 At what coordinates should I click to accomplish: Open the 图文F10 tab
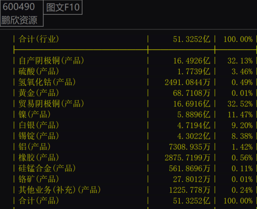(63, 8)
